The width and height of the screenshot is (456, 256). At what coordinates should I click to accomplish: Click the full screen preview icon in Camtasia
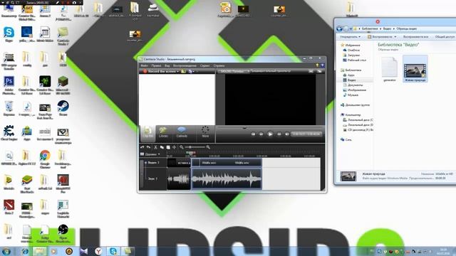tap(311, 71)
